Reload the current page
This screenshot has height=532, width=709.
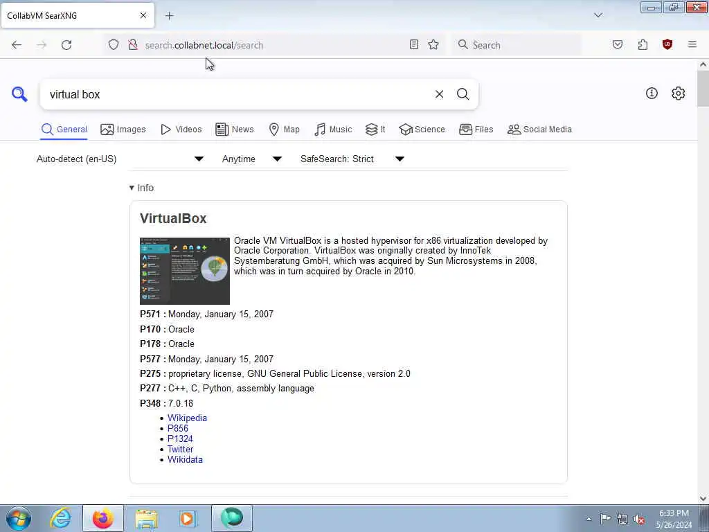click(66, 45)
